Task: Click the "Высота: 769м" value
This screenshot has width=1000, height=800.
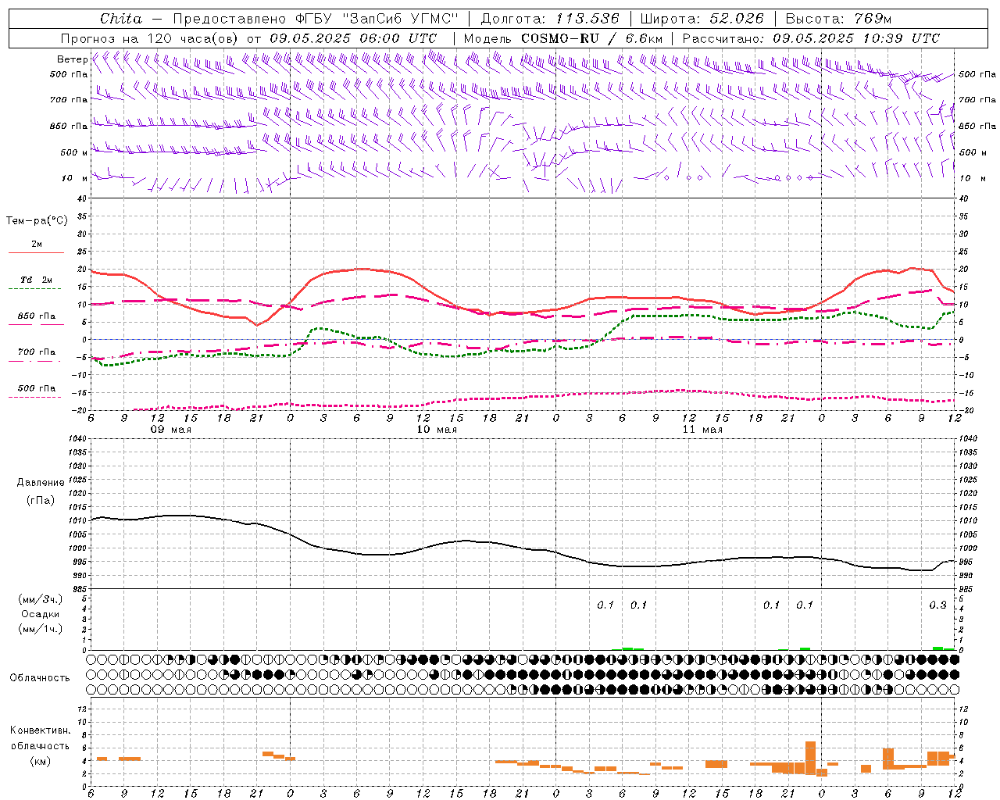Action: point(838,19)
